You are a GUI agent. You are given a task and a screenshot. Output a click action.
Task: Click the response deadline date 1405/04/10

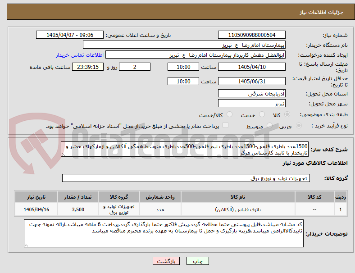(x=251, y=67)
